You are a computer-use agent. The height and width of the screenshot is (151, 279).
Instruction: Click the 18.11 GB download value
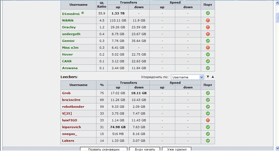click(139, 93)
